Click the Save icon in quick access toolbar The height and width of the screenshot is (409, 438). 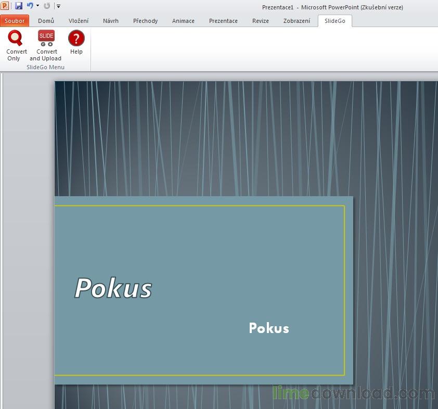[19, 6]
